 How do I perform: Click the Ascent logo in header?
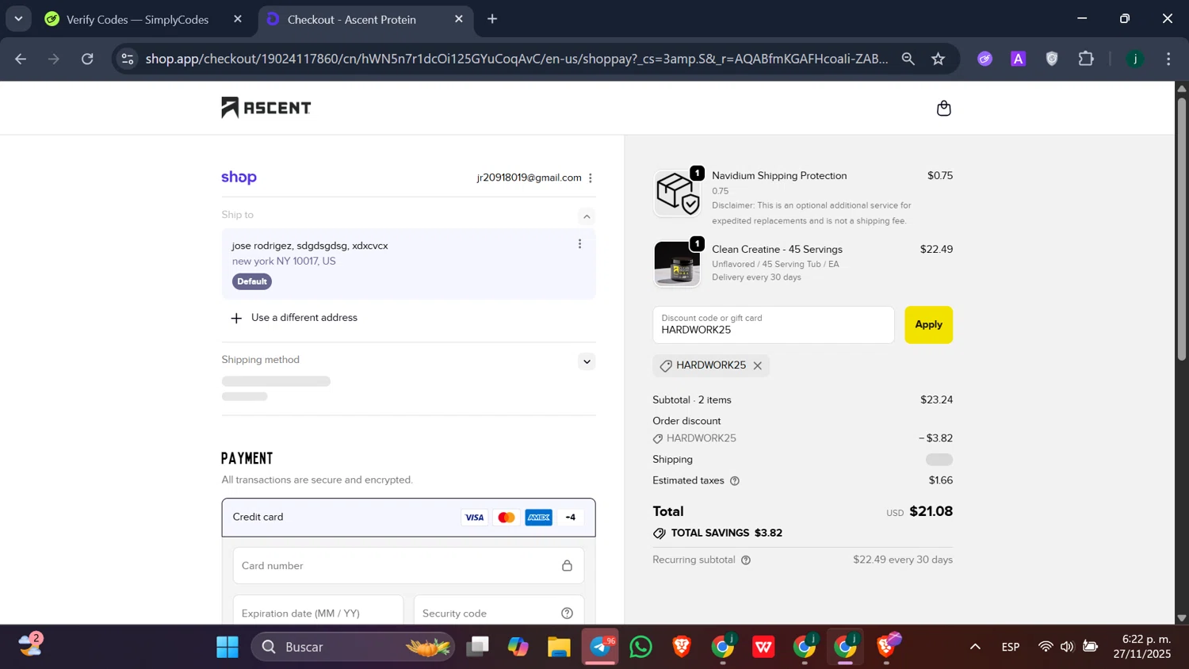tap(266, 107)
